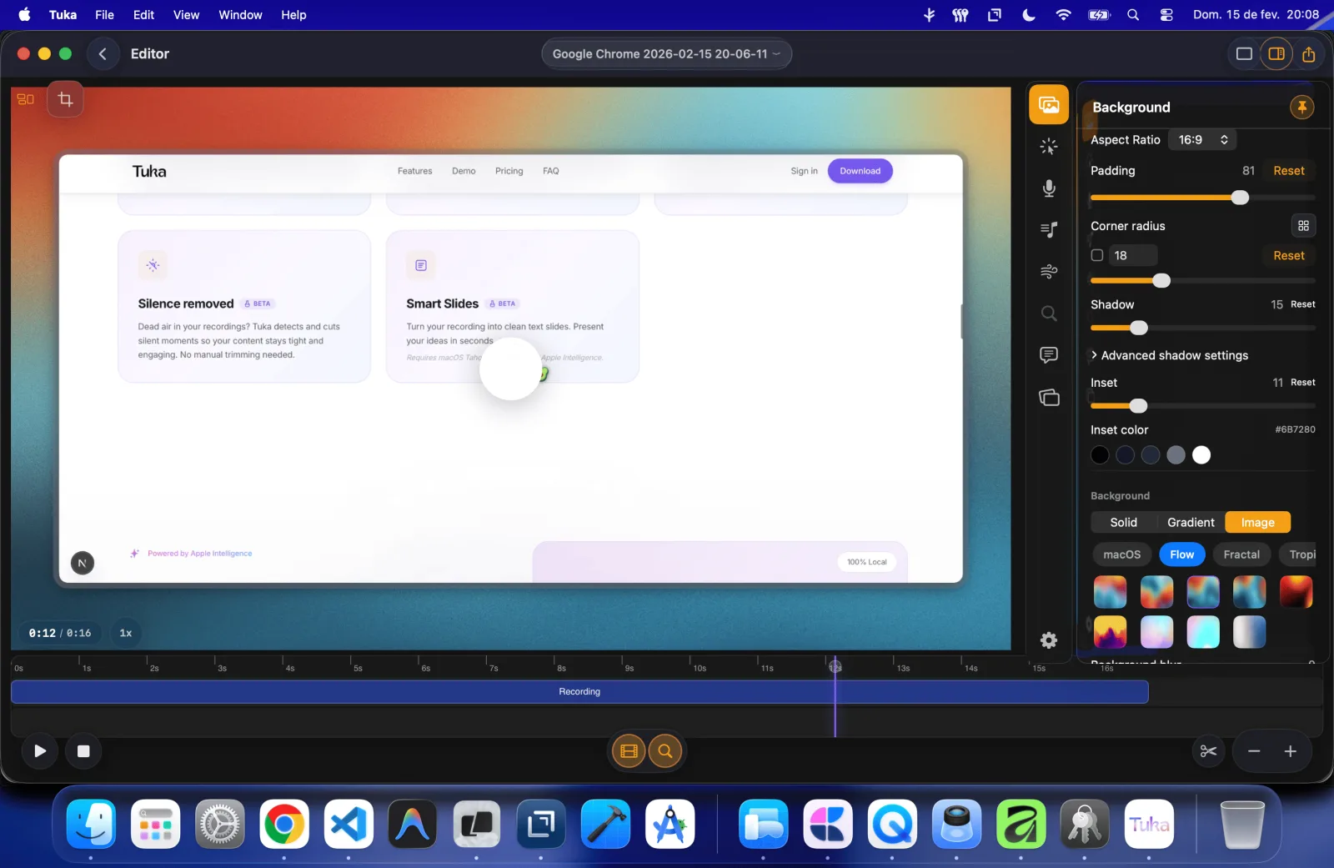Toggle the right sidebar panel view
The image size is (1334, 868).
pyautogui.click(x=1276, y=54)
